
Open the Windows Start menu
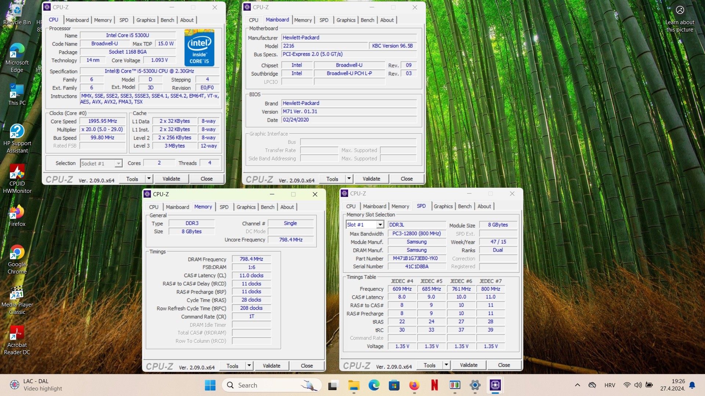pos(210,385)
